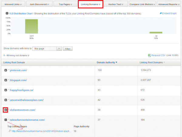
Task: Expand the amomwithalessonplan.com row
Action: tap(6, 100)
